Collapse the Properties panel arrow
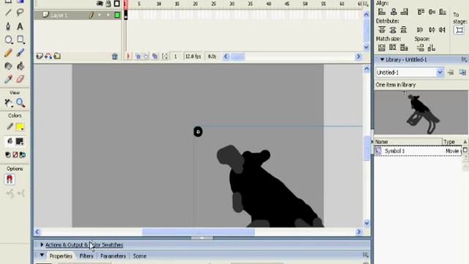 pyautogui.click(x=42, y=255)
